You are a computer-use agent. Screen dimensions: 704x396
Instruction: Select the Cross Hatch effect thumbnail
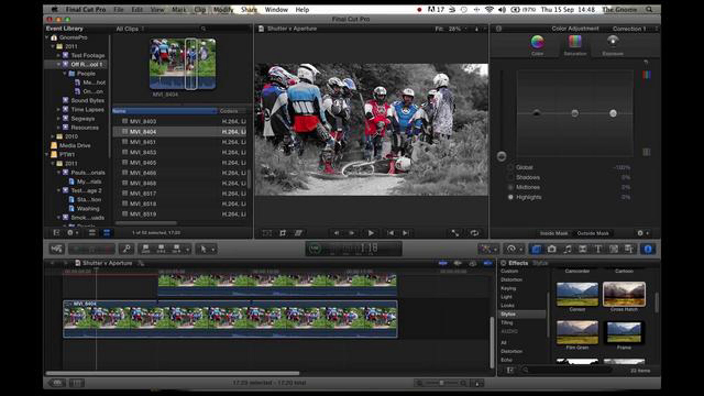[624, 294]
